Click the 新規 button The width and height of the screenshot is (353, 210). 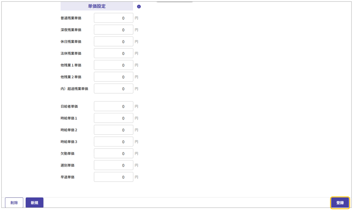[34, 203]
